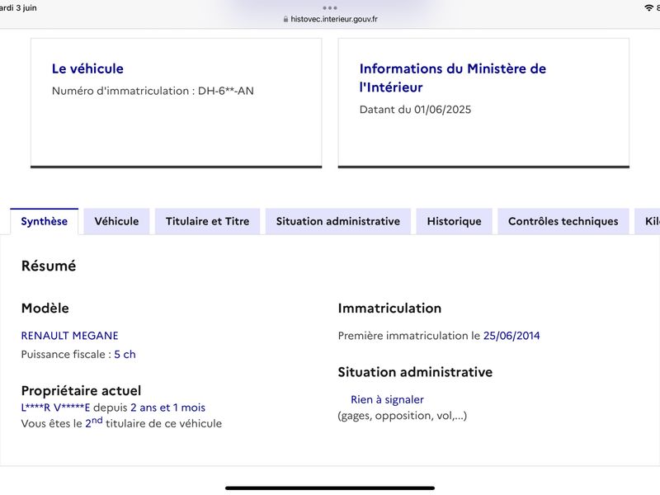This screenshot has height=495, width=660.
Task: Select the Situation administrative tab
Action: 338,221
